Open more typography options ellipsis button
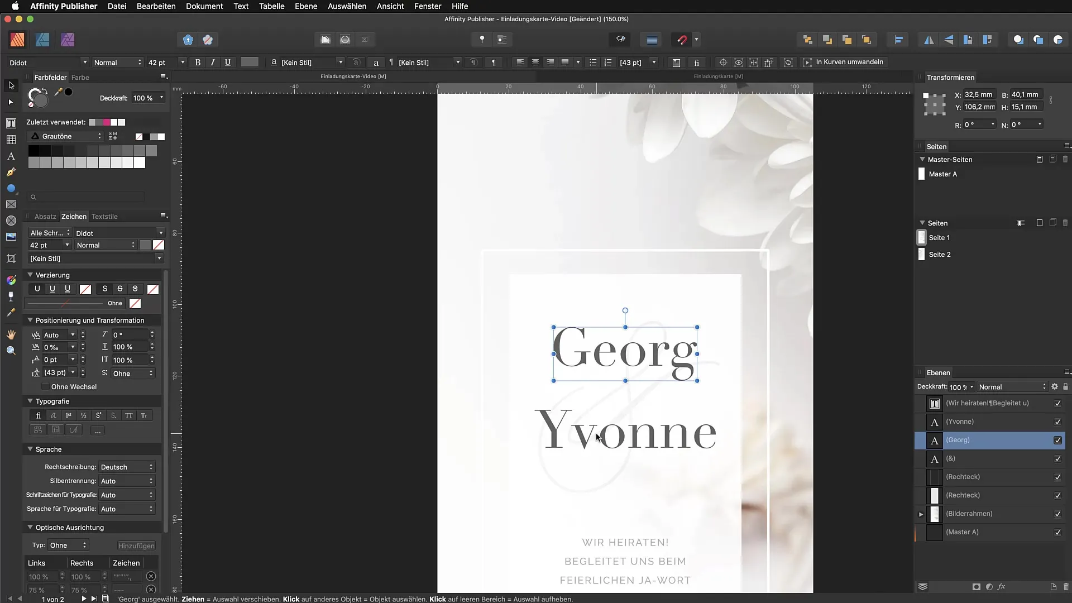Viewport: 1072px width, 603px height. (98, 430)
